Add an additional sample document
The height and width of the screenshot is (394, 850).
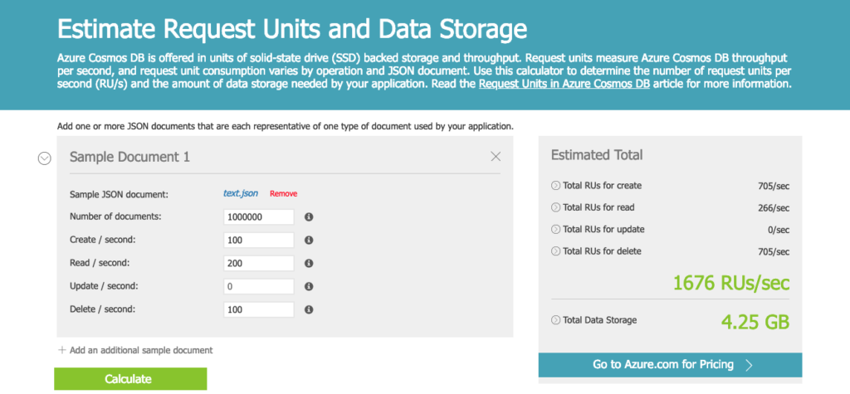(x=135, y=350)
